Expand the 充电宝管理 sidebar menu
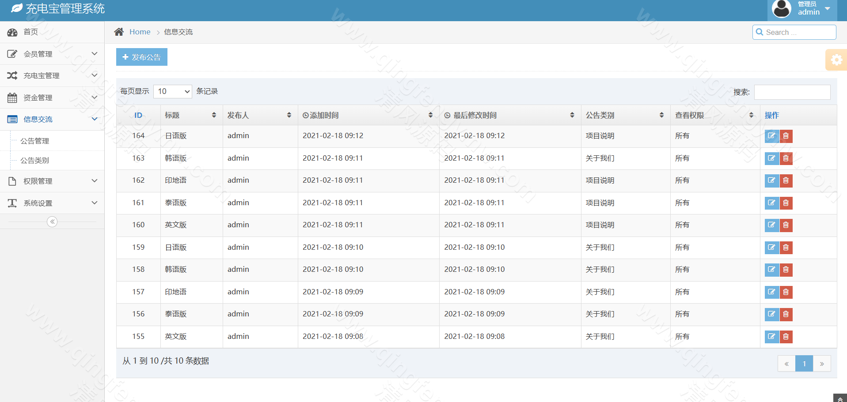This screenshot has height=402, width=847. click(x=52, y=75)
